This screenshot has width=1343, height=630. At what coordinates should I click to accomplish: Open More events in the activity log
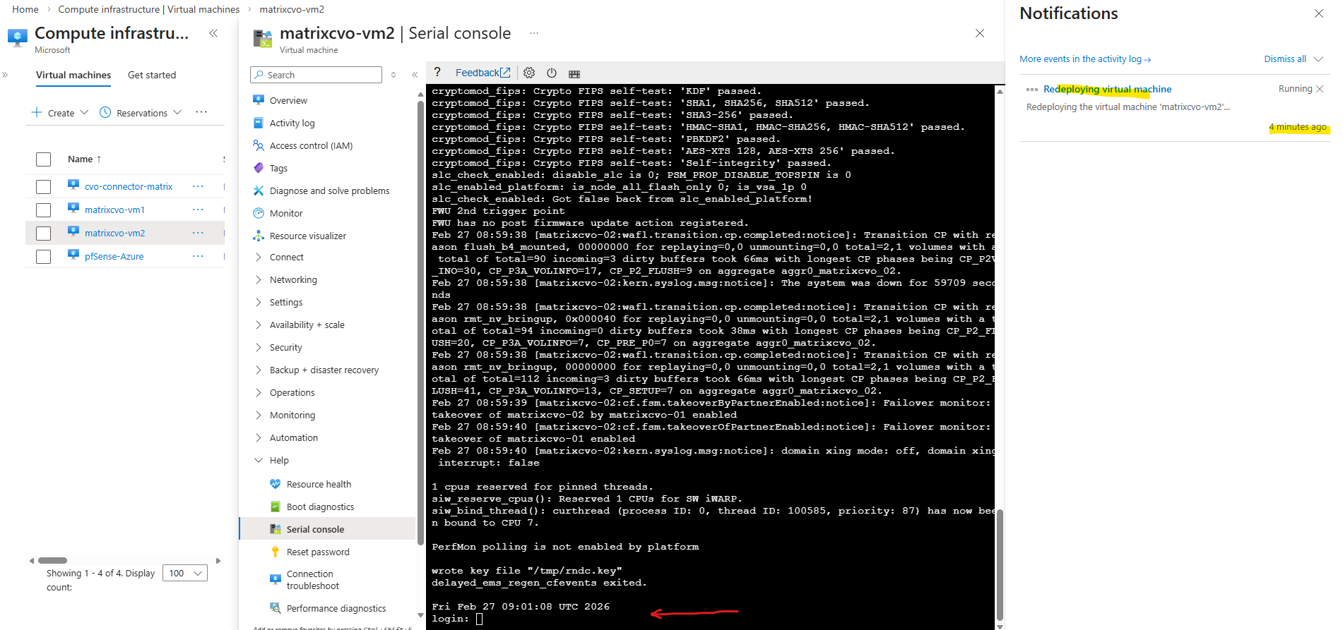[x=1085, y=59]
